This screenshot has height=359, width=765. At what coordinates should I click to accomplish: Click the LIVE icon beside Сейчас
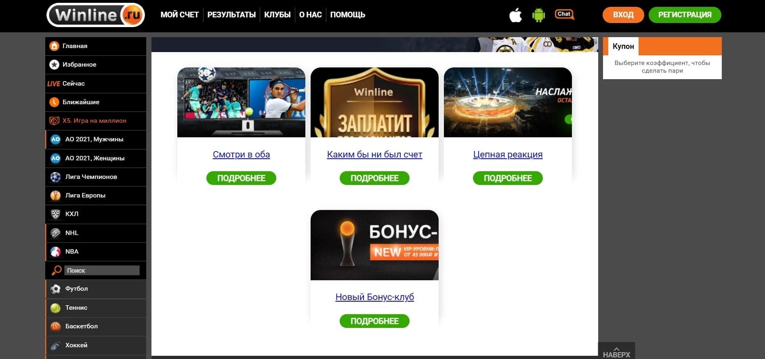click(x=53, y=84)
